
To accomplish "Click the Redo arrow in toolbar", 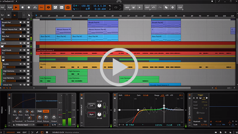I will pos(160,7).
